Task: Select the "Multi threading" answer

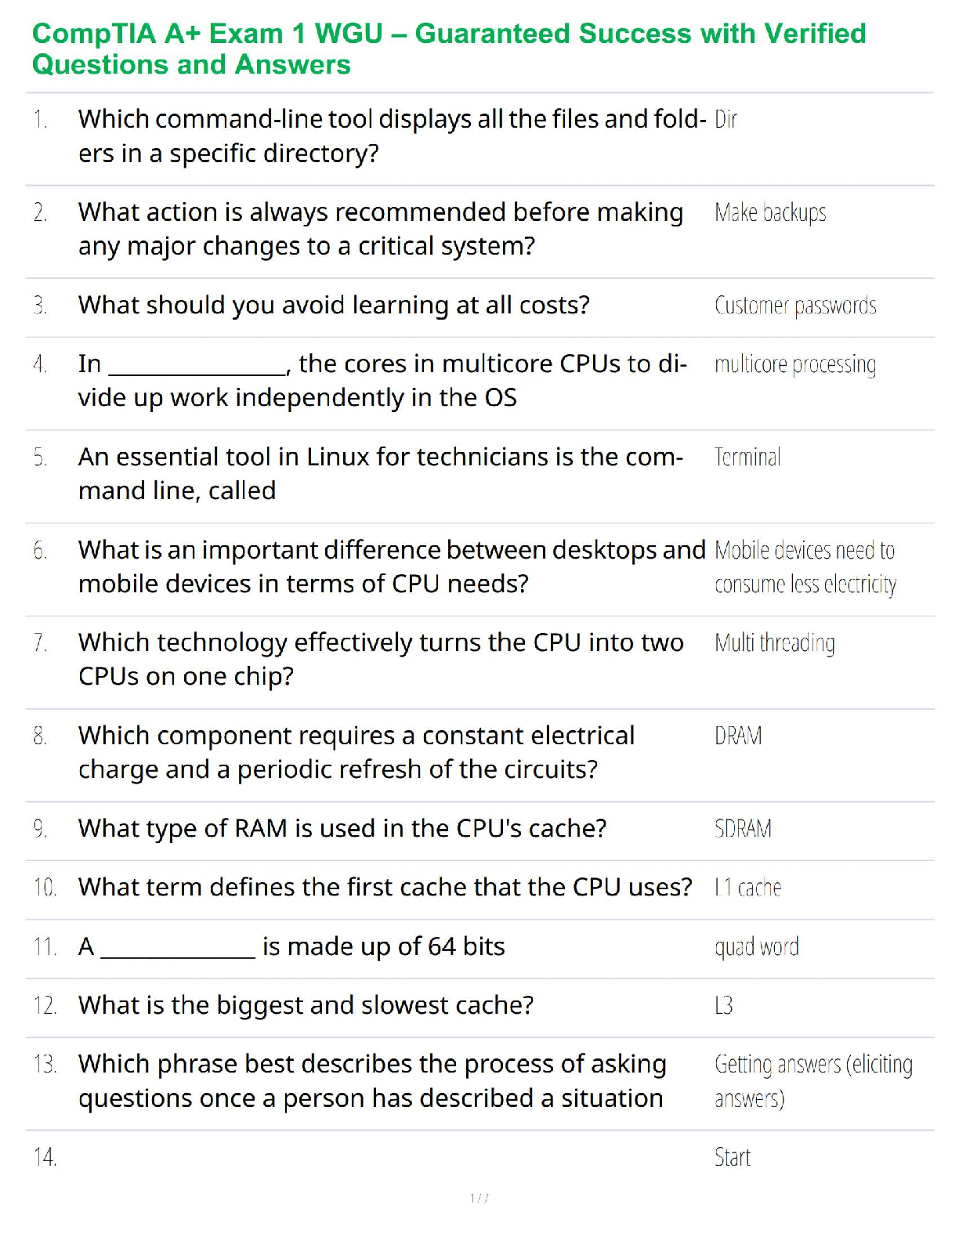Action: [x=774, y=643]
